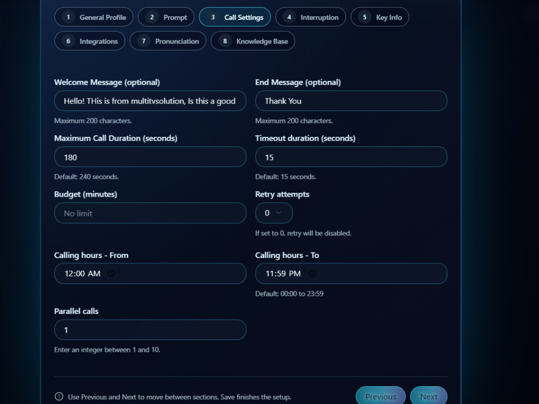Click the 'Welcome Message (optional)' label
Screen dimensions: 539x404
point(107,82)
